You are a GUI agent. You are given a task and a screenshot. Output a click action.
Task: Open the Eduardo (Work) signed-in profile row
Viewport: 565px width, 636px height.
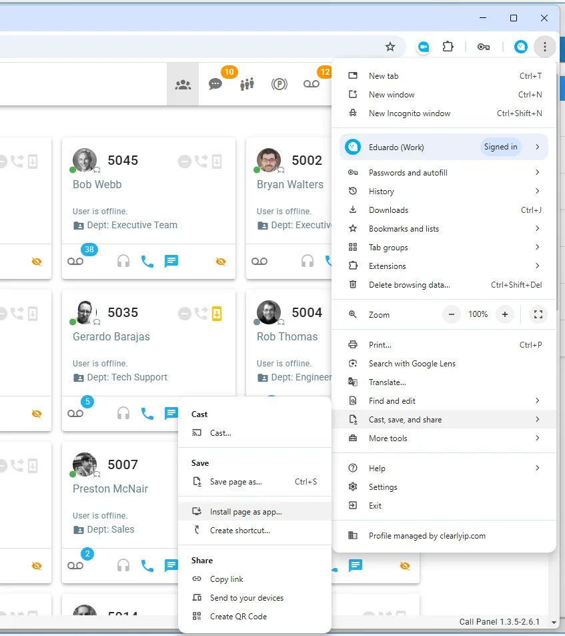click(444, 147)
